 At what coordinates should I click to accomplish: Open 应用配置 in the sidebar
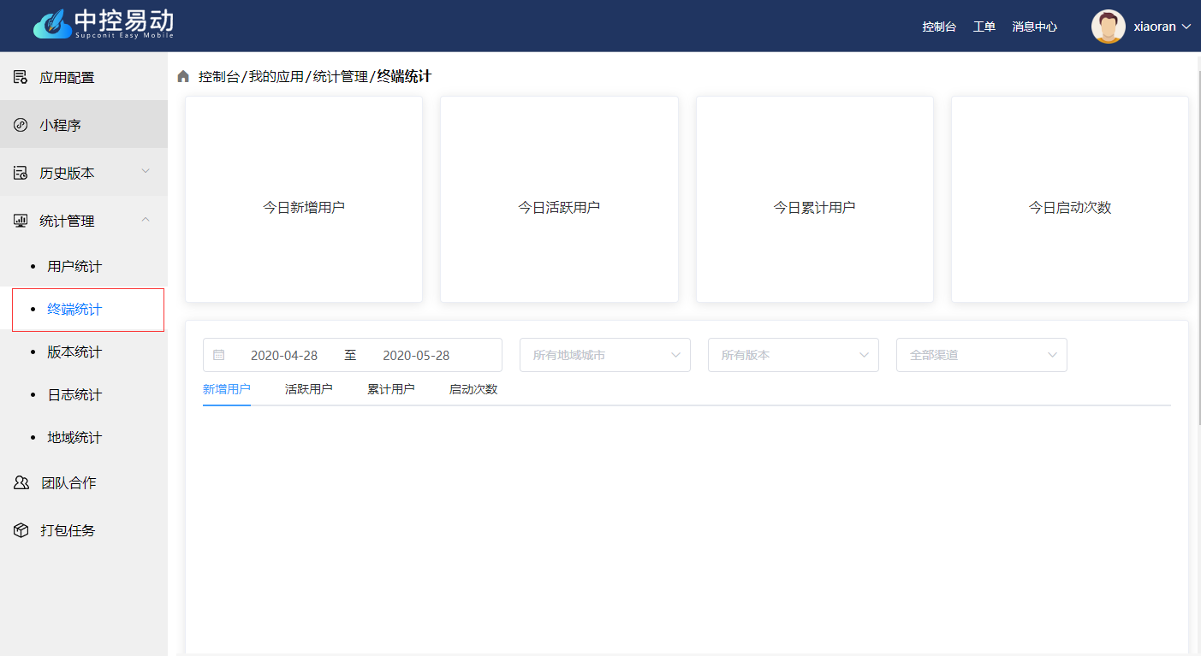point(84,77)
